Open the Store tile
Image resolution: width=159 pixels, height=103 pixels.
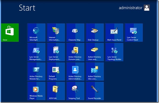click(10, 33)
